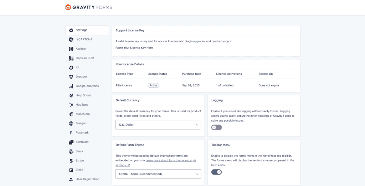Open the Capsule CRM settings label
Screen dimensions: 365x186
point(85,58)
